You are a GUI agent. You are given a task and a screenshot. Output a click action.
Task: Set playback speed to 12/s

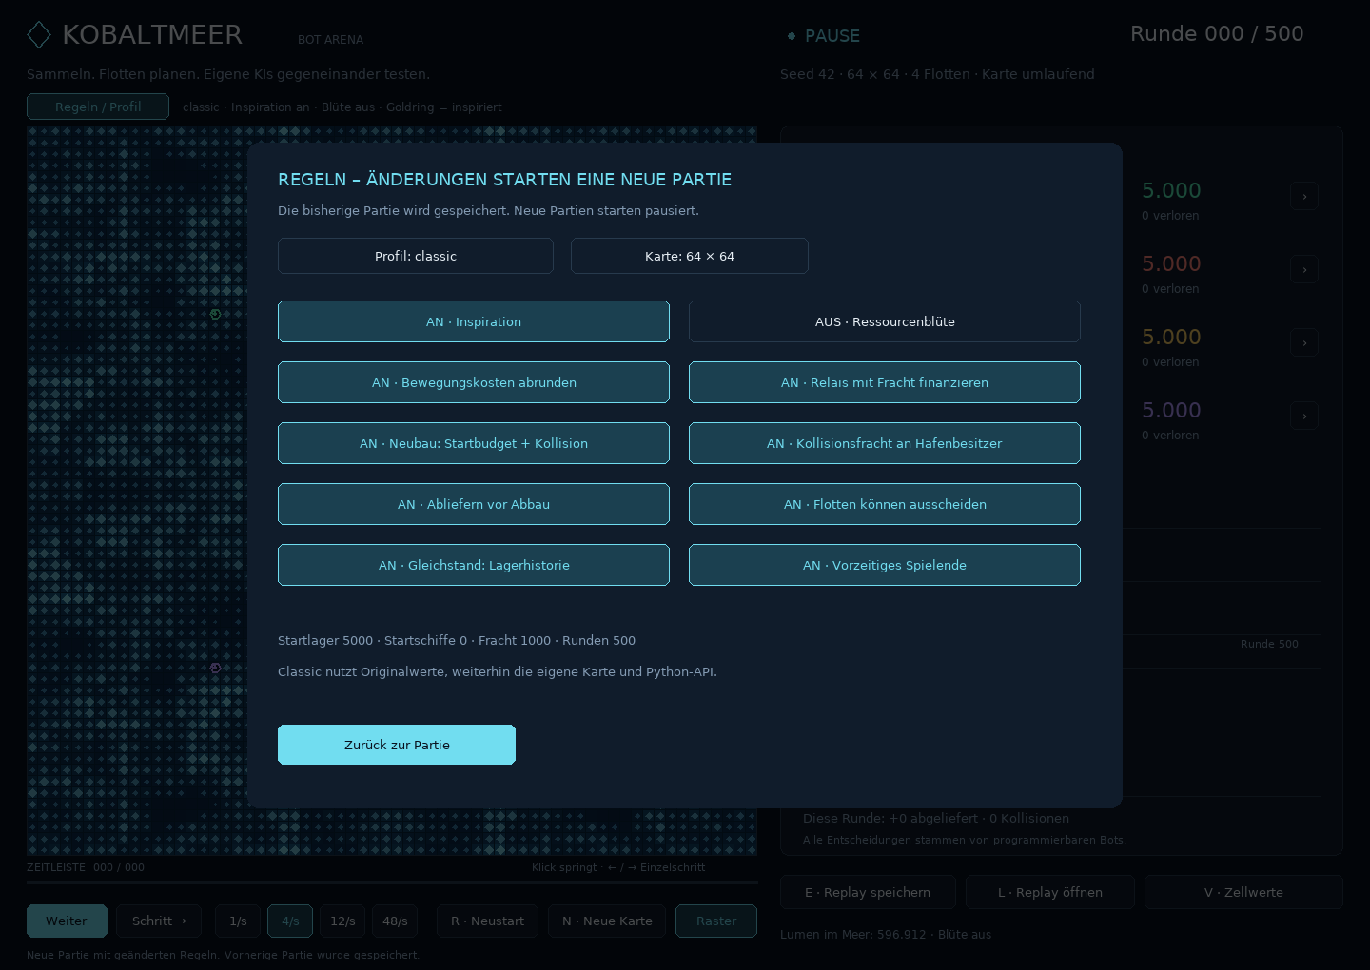342,921
